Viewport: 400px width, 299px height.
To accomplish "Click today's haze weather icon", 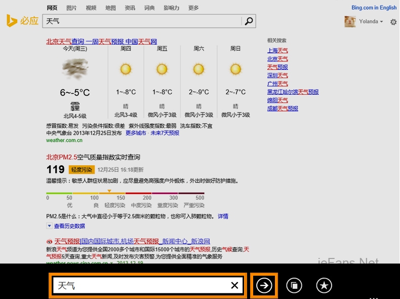I will click(75, 69).
